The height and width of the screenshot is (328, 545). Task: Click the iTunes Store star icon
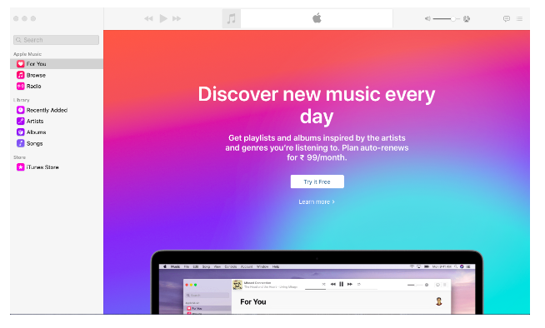coord(21,167)
